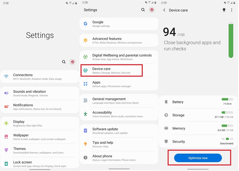Viewport: 239px width, 171px height.
Task: Open the Security row in Device care
Action: 198,142
